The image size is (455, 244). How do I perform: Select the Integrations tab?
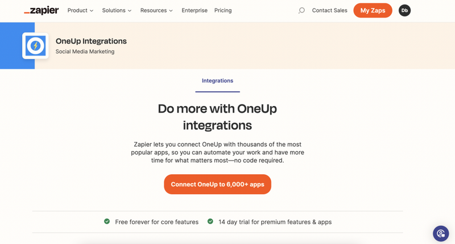[x=217, y=81]
